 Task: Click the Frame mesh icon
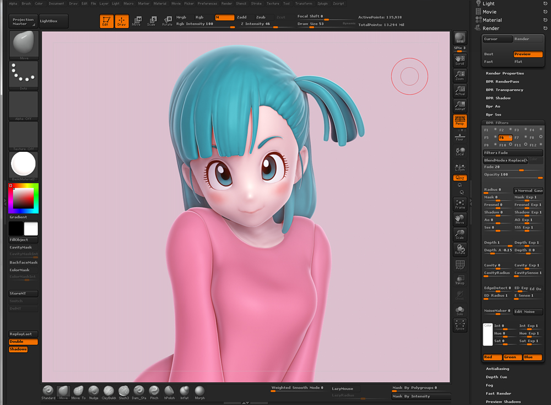[x=460, y=204]
